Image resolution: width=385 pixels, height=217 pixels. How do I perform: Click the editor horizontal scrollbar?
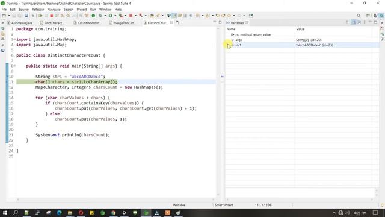[116, 200]
